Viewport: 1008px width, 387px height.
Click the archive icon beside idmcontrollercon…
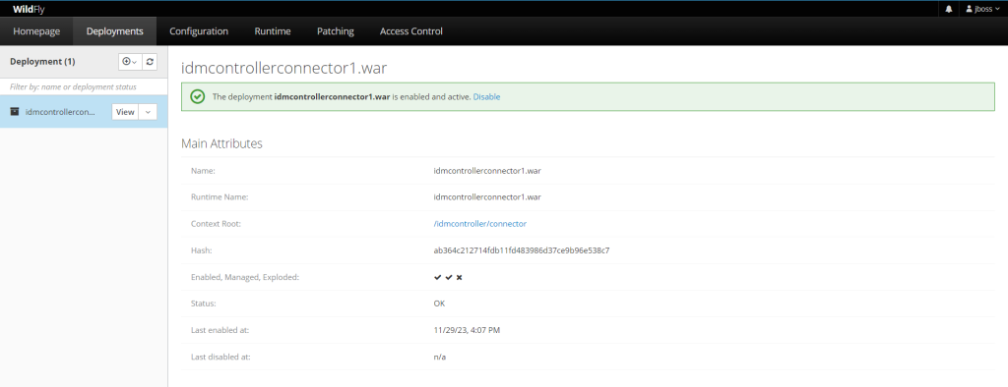pyautogui.click(x=15, y=112)
